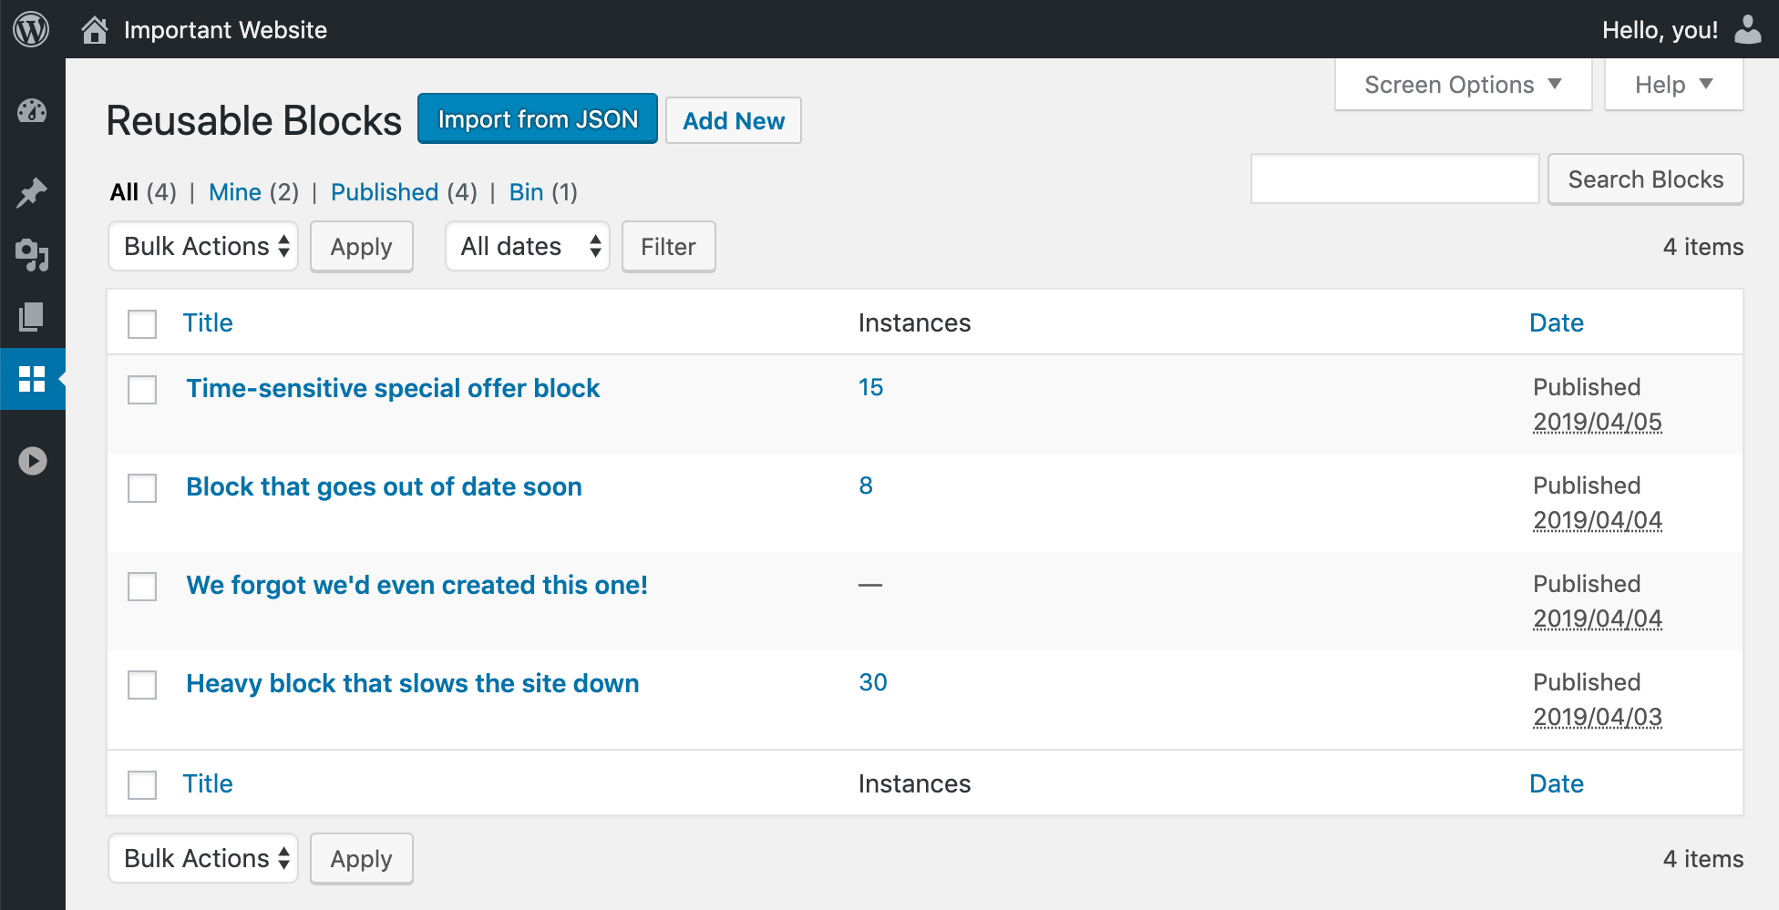Open the Posts pushpin icon in sidebar
This screenshot has height=910, width=1779.
tap(32, 192)
